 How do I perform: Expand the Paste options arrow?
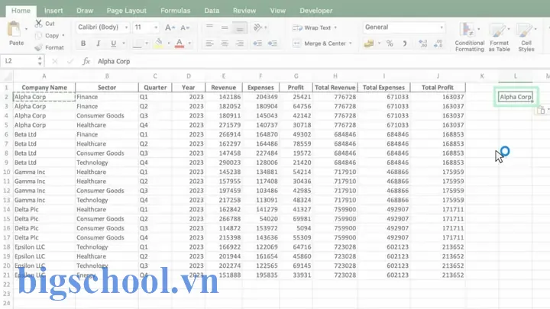pos(26,29)
